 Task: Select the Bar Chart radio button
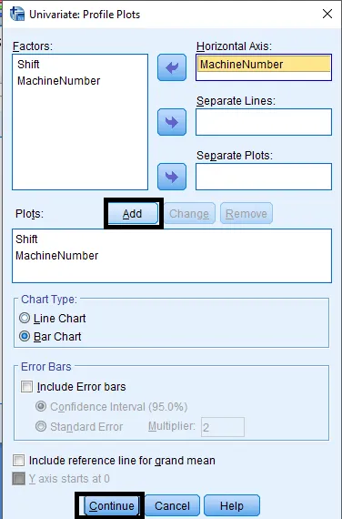click(x=25, y=336)
